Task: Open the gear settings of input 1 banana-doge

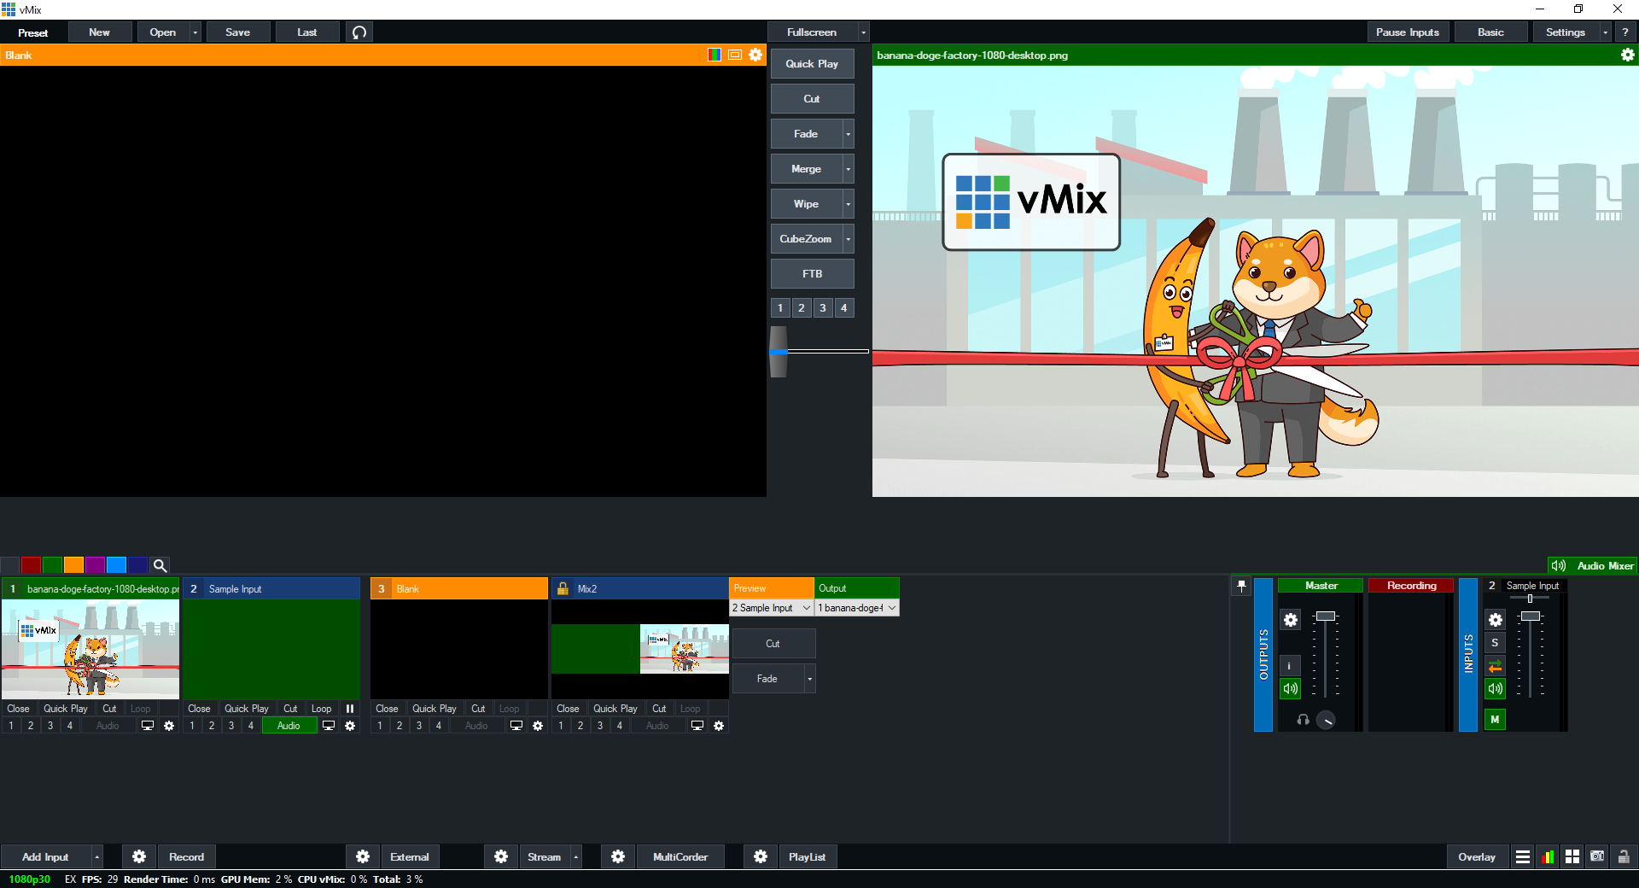Action: click(x=169, y=726)
